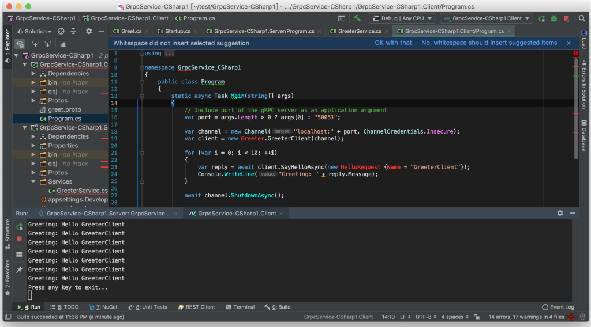Viewport: 591px width, 327px height.
Task: Open the Terminal tool window
Action: tap(240, 307)
